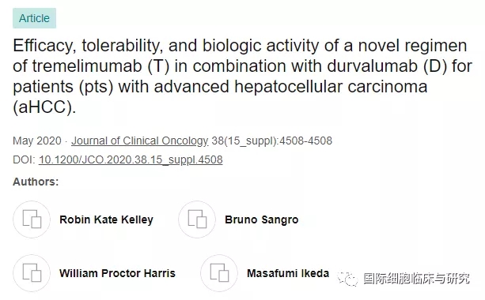Screen dimensions: 485x300
Task: Click '(aHCC).' at the title's end
Action: point(44,107)
